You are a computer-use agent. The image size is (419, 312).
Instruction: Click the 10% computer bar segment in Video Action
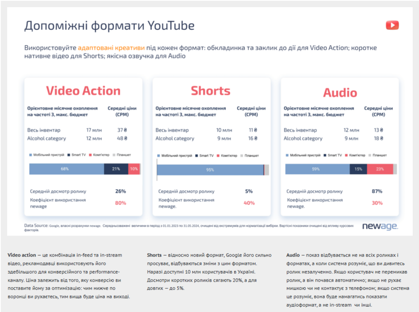tap(134, 169)
